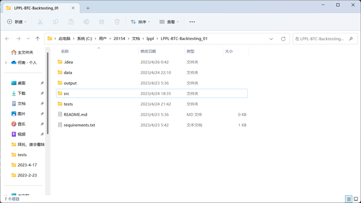Close the LPPL-BTC-Backtesting_01 tab
361x203 pixels.
point(73,8)
